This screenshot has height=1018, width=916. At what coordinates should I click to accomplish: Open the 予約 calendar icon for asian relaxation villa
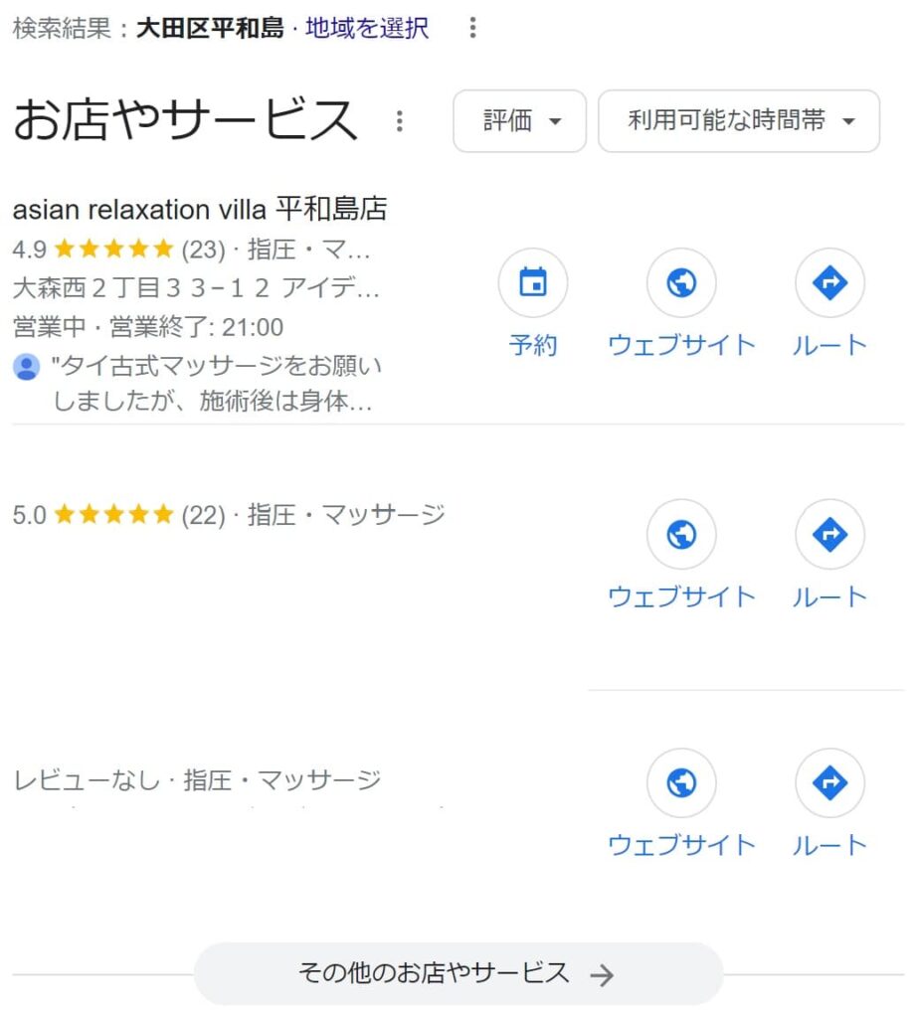[533, 283]
